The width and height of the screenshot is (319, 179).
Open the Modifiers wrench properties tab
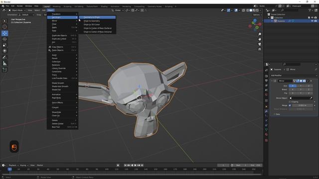click(266, 111)
